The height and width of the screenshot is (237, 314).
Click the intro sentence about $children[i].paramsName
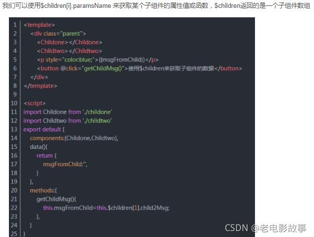[x=156, y=5]
